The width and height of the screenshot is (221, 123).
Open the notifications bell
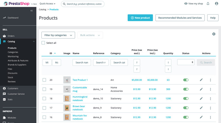point(208,4)
